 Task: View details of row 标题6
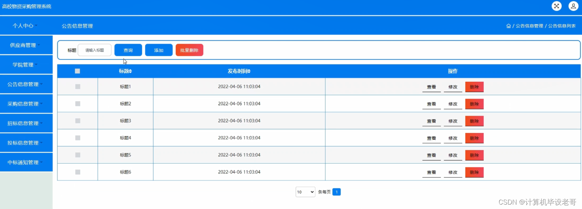pyautogui.click(x=431, y=172)
